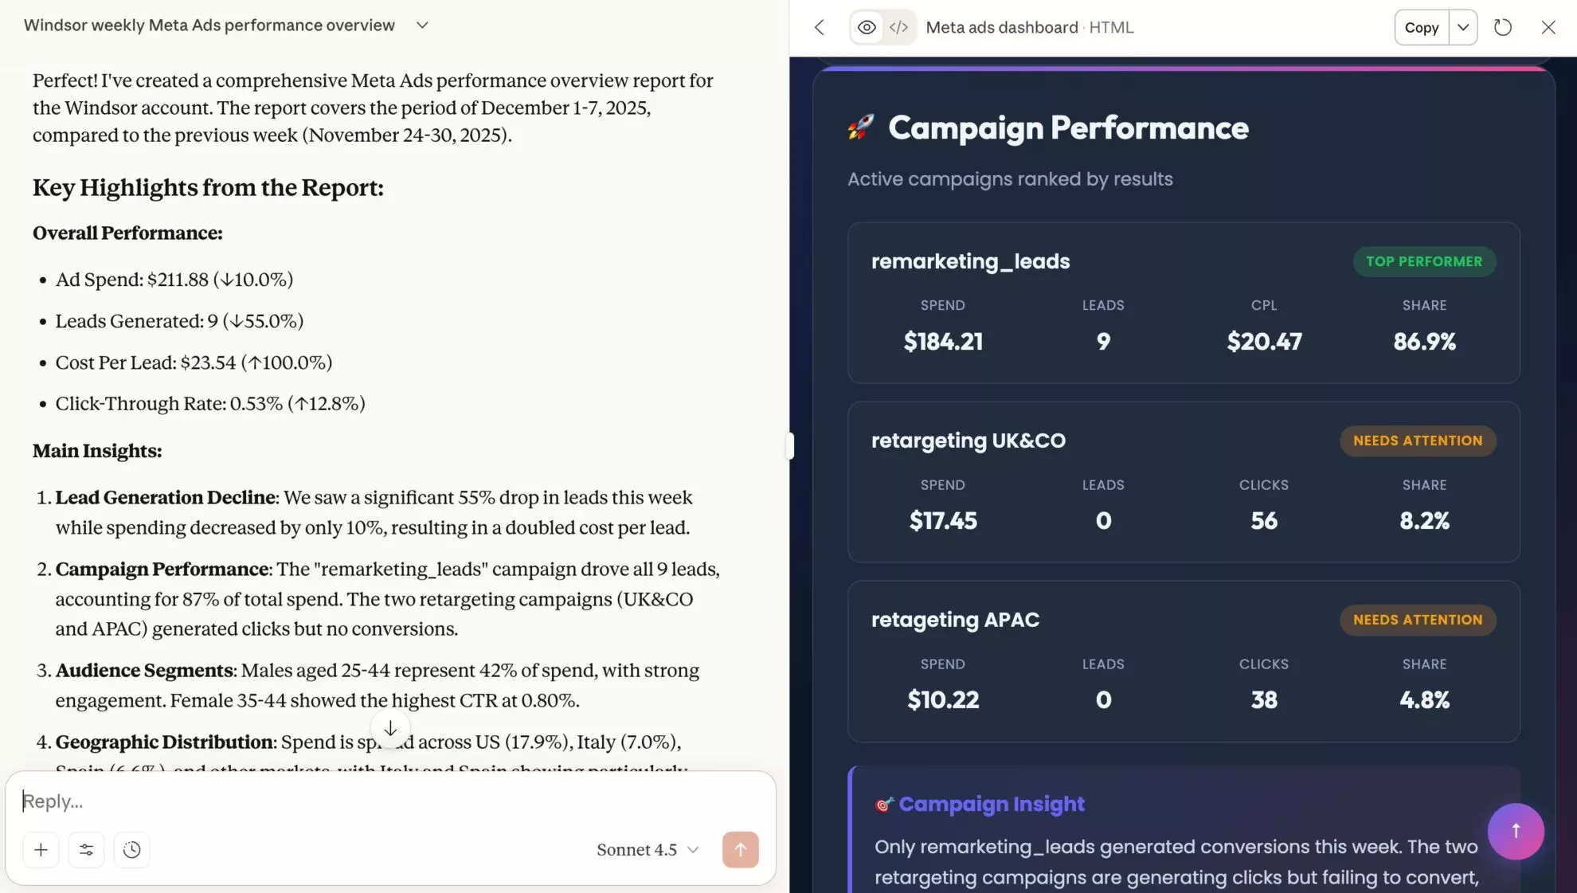Open the conversation title dropdown chevron
Viewport: 1577px width, 893px height.
pos(422,25)
